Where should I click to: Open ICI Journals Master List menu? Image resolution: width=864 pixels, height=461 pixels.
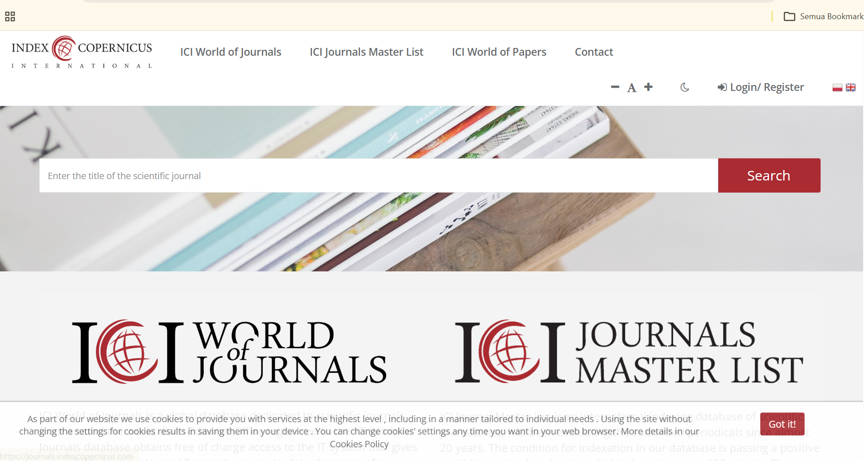pyautogui.click(x=366, y=52)
